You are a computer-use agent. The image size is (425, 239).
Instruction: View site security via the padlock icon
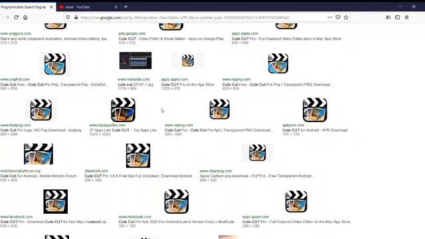coord(76,17)
